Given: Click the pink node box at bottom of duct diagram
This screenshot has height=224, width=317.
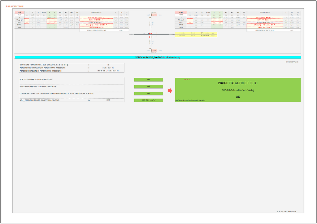Looking at the screenshot, I should [154, 50].
